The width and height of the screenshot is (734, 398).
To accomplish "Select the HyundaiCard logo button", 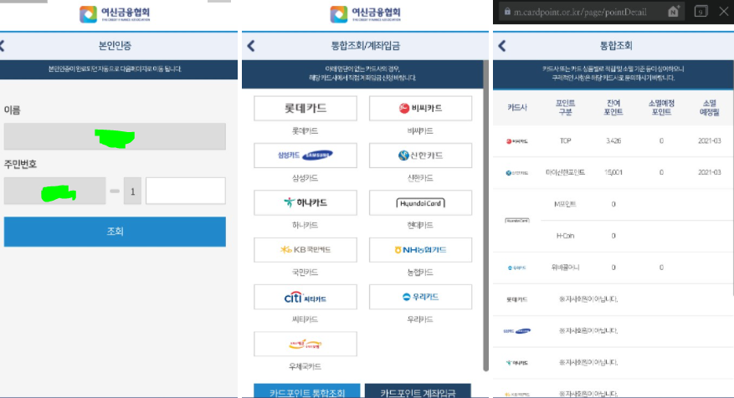I will [420, 202].
